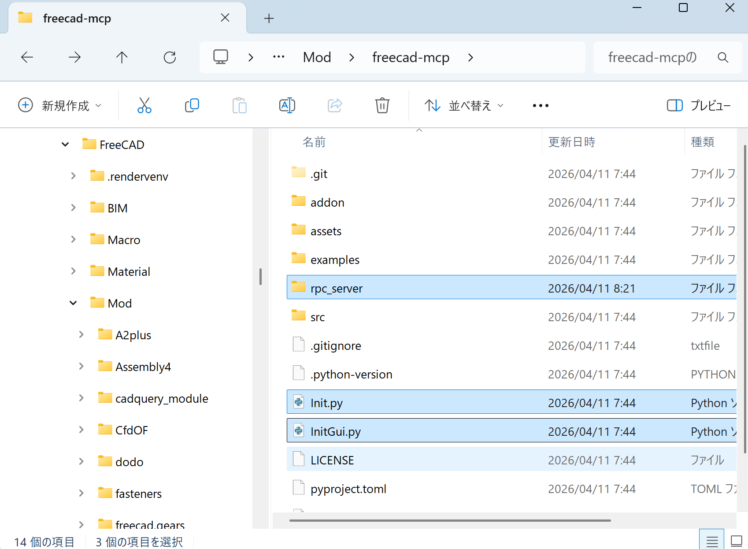Switch to details list view
Viewport: 748px width, 549px height.
tap(712, 541)
